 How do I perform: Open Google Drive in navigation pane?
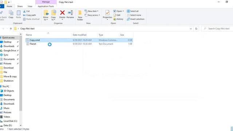(10, 51)
